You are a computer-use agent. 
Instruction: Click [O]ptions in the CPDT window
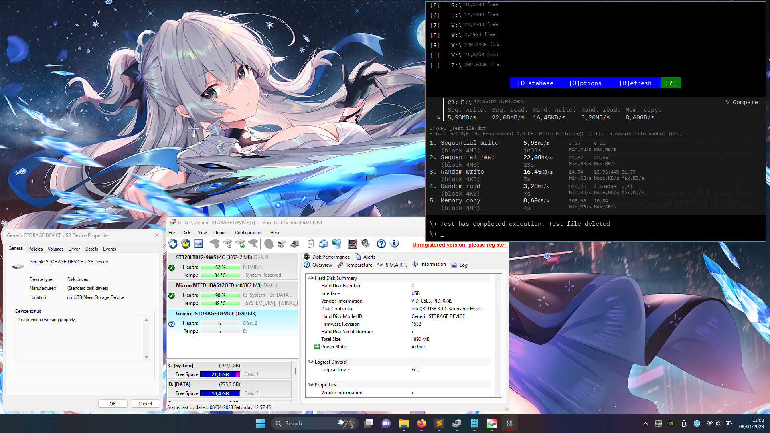(x=585, y=83)
